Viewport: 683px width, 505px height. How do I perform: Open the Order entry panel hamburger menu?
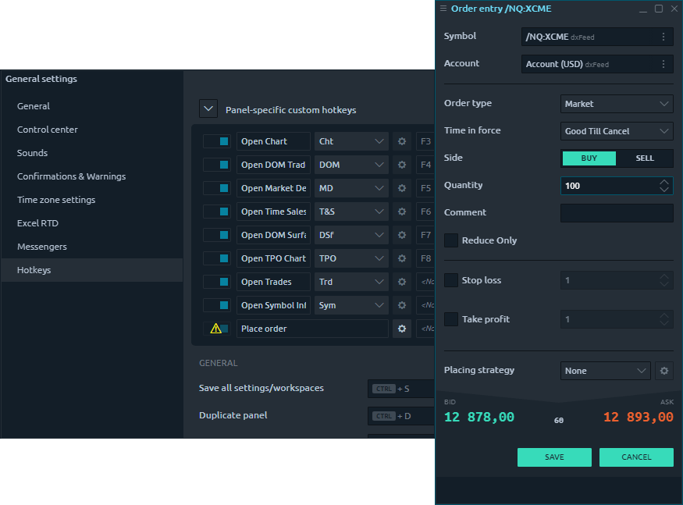point(443,9)
